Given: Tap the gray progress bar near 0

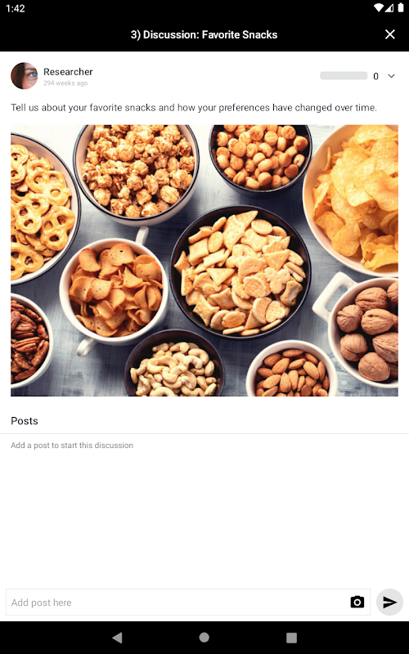Looking at the screenshot, I should 344,76.
